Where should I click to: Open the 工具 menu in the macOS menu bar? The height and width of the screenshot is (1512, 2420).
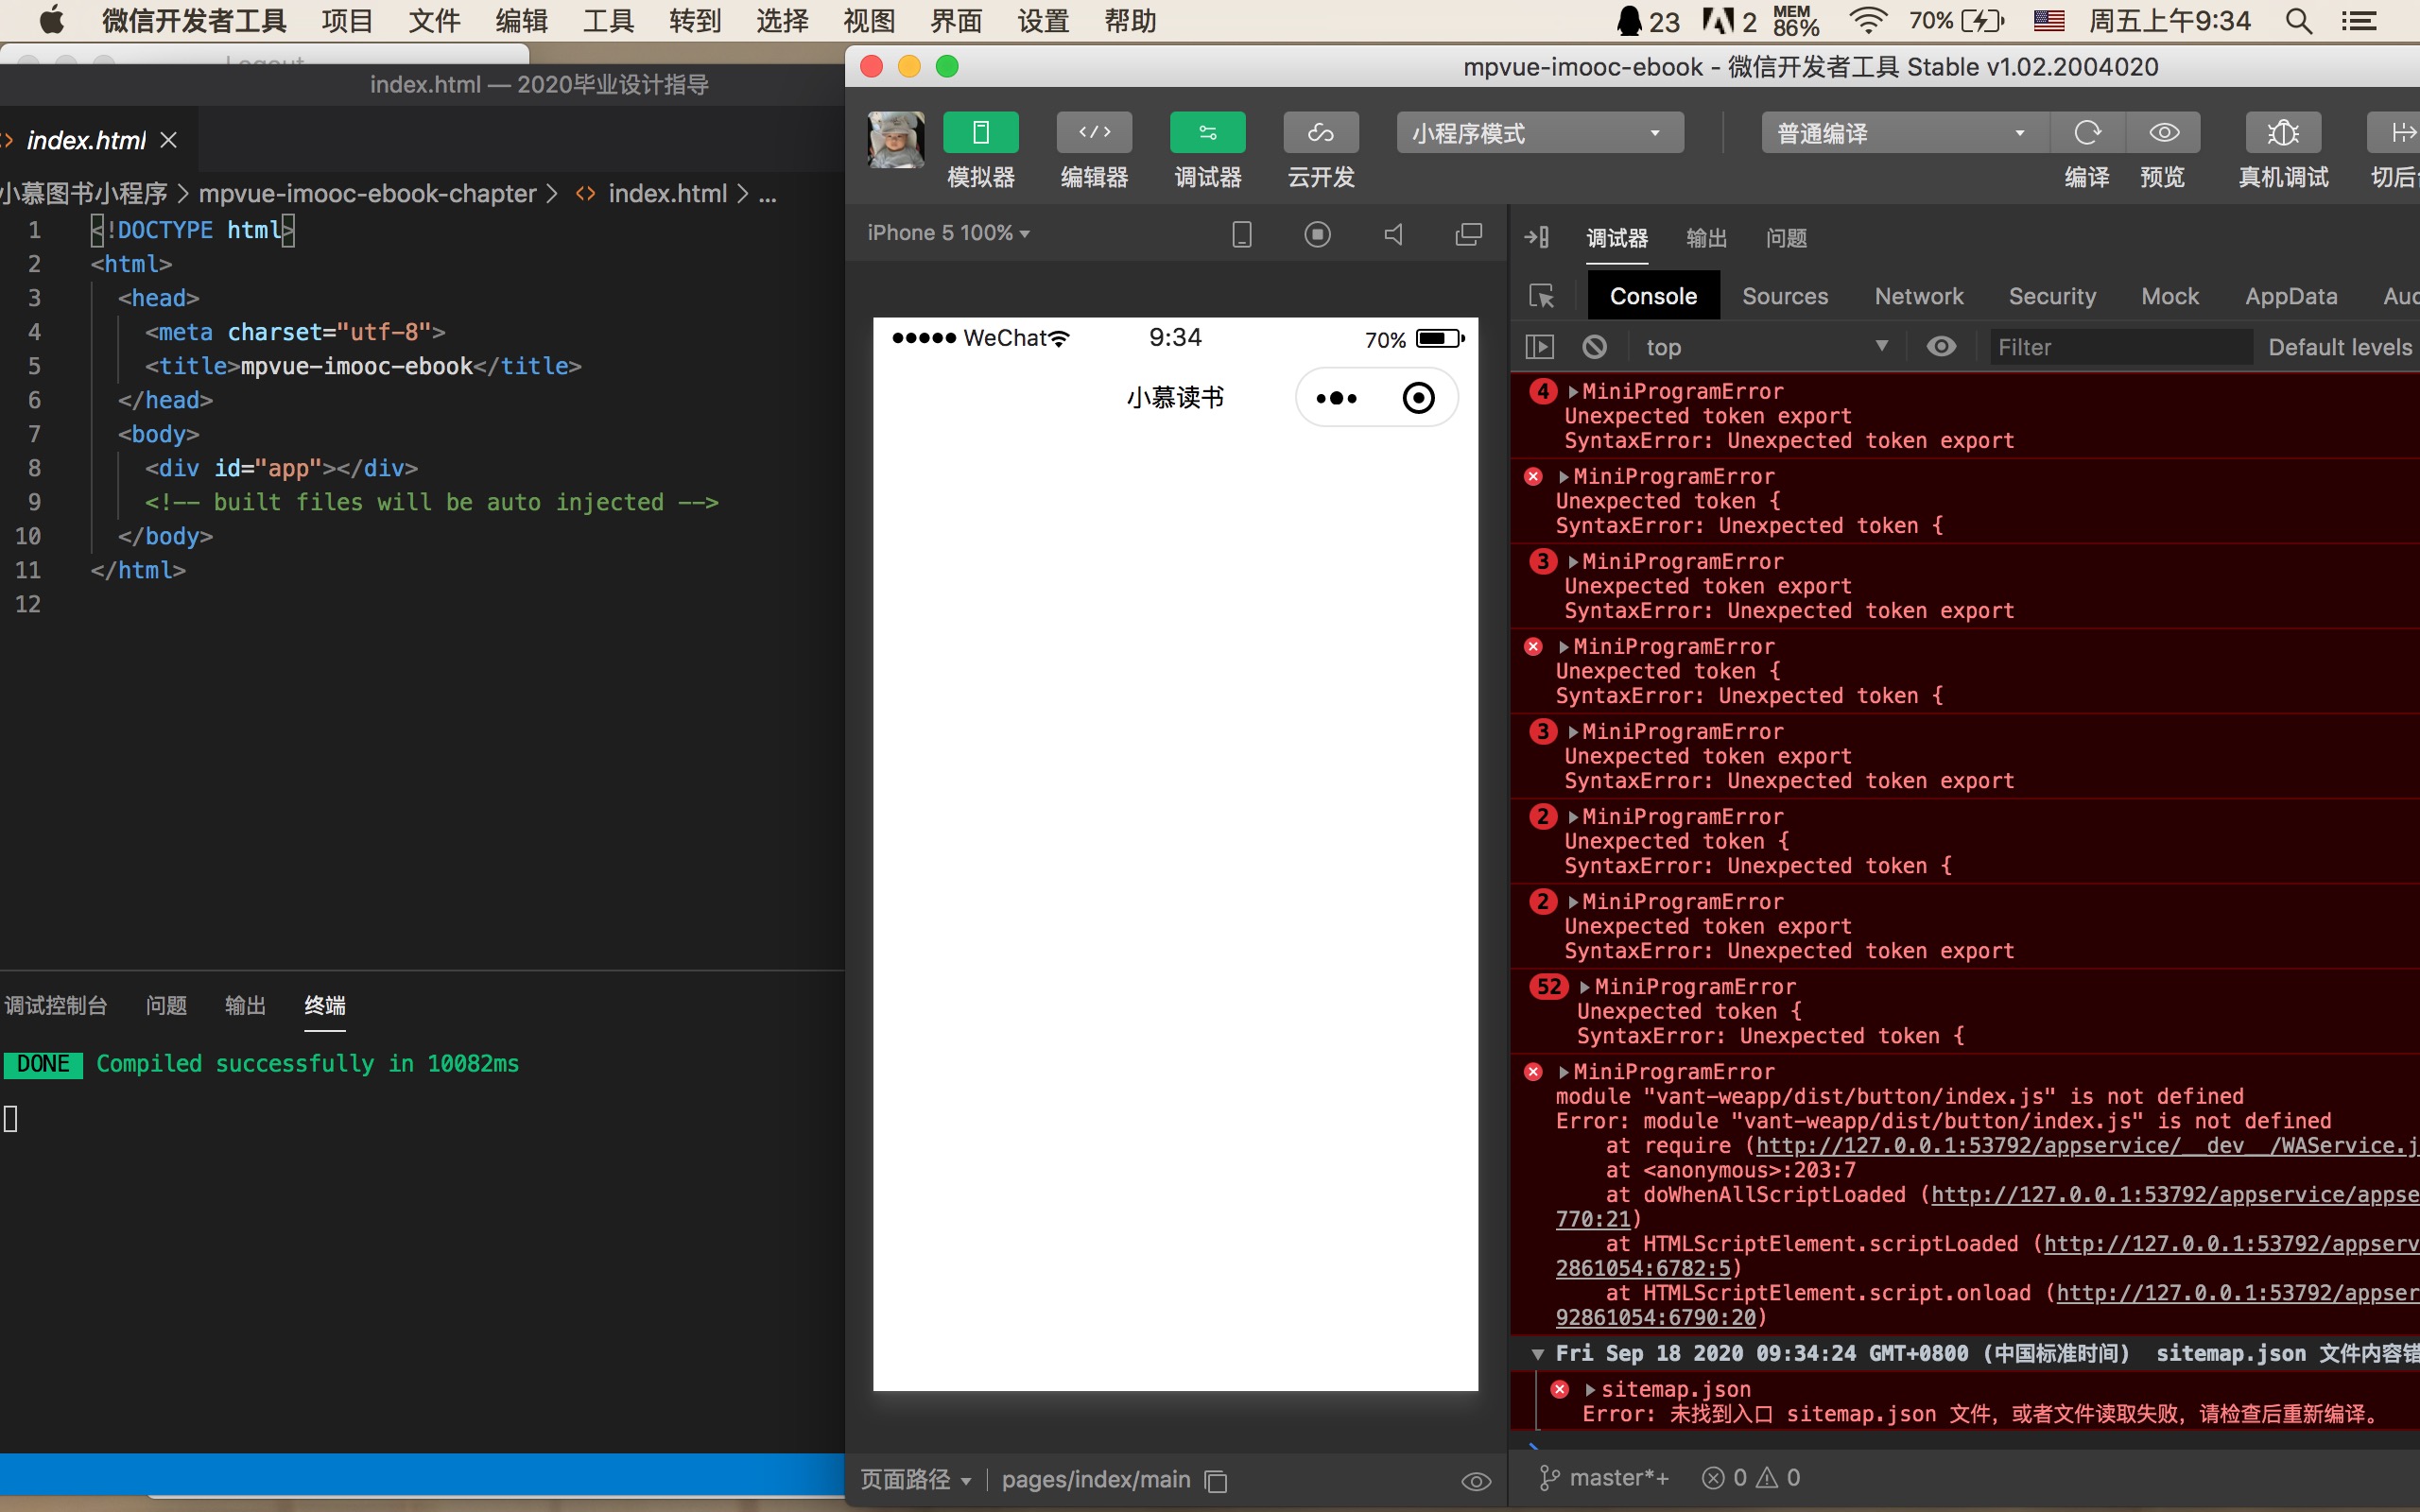click(608, 20)
